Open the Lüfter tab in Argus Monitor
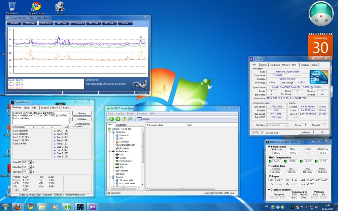The height and width of the screenshot is (211, 338). (125, 23)
